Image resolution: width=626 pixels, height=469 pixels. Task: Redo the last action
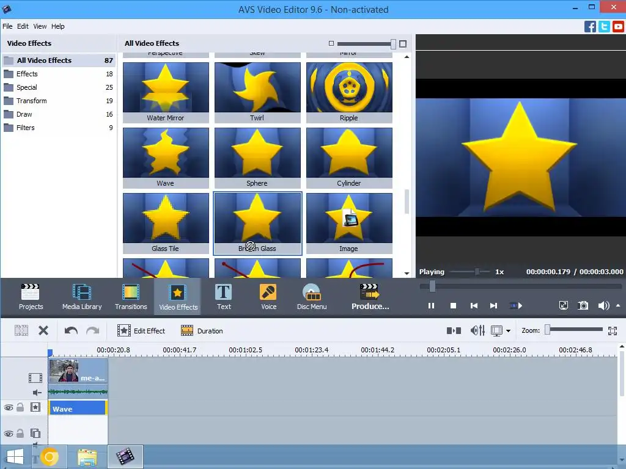(x=93, y=330)
